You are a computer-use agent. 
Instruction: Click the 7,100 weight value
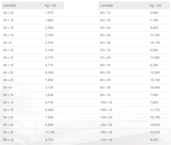click(154, 20)
